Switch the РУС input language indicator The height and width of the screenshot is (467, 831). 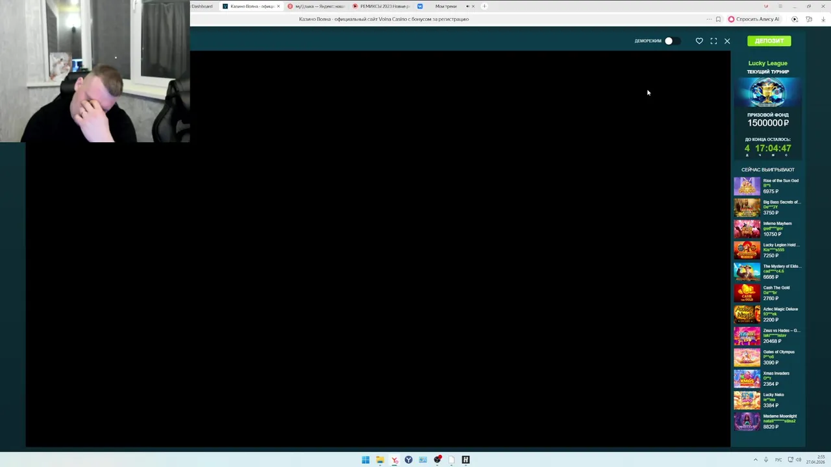(778, 460)
